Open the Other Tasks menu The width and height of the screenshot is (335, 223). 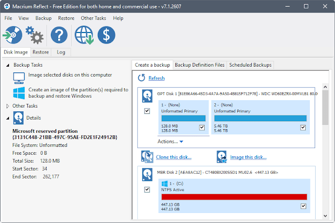93,18
